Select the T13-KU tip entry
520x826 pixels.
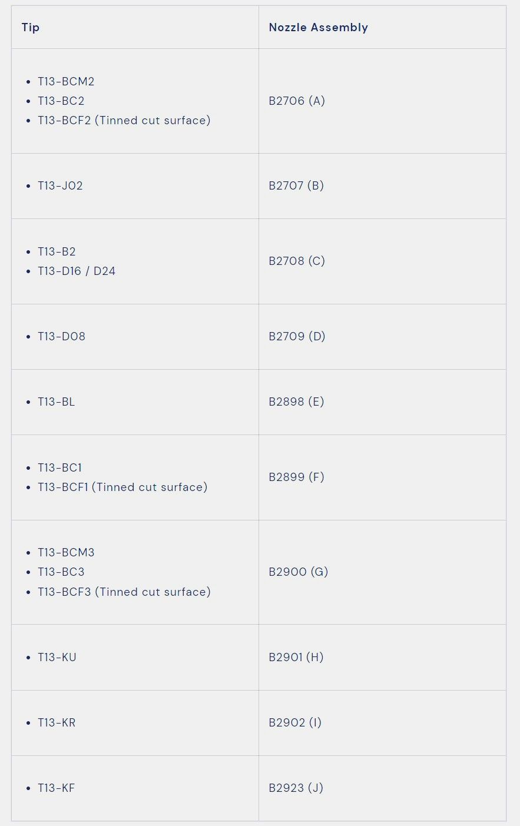click(57, 657)
